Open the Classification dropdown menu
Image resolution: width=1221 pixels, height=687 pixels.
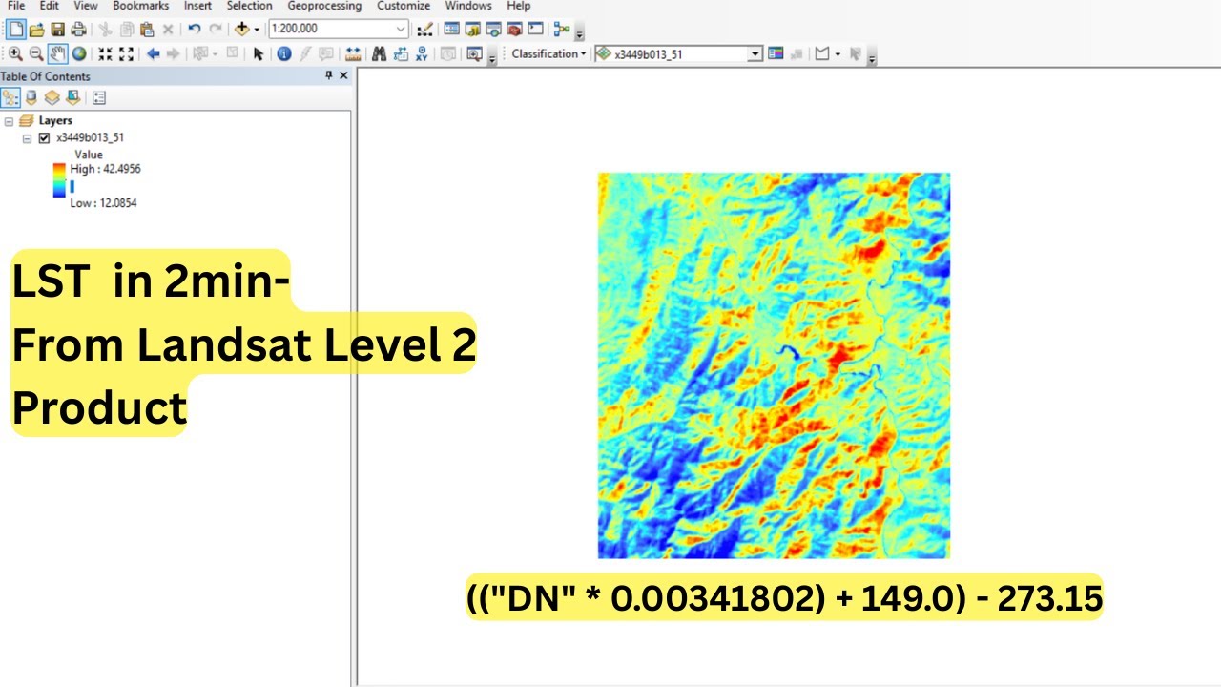pos(548,54)
